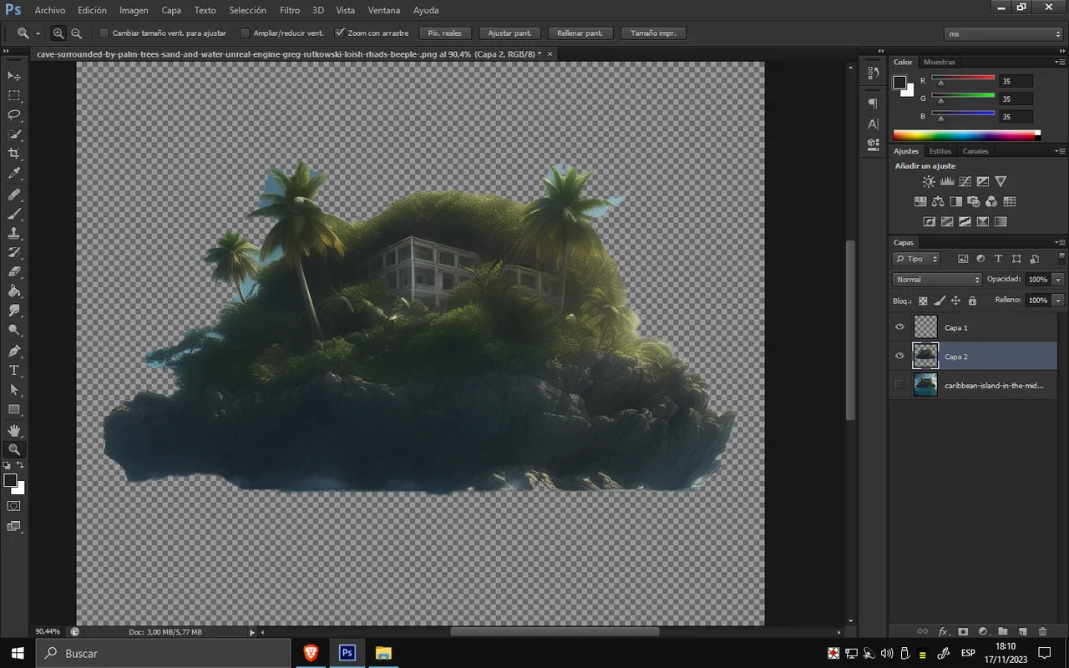The height and width of the screenshot is (668, 1069).
Task: Select the Lasso tool
Action: pos(14,115)
